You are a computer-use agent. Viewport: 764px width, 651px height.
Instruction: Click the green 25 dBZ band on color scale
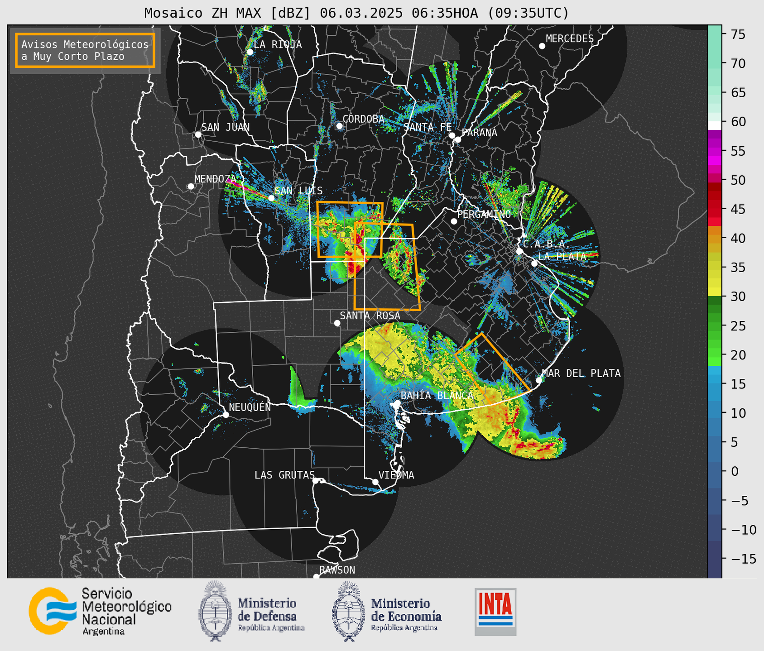pos(714,326)
